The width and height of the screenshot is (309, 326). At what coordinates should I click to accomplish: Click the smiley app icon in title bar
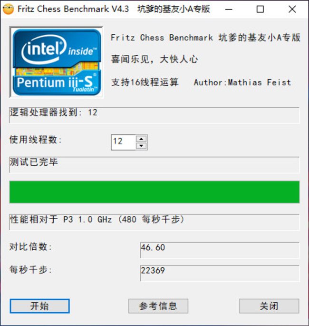coord(8,9)
